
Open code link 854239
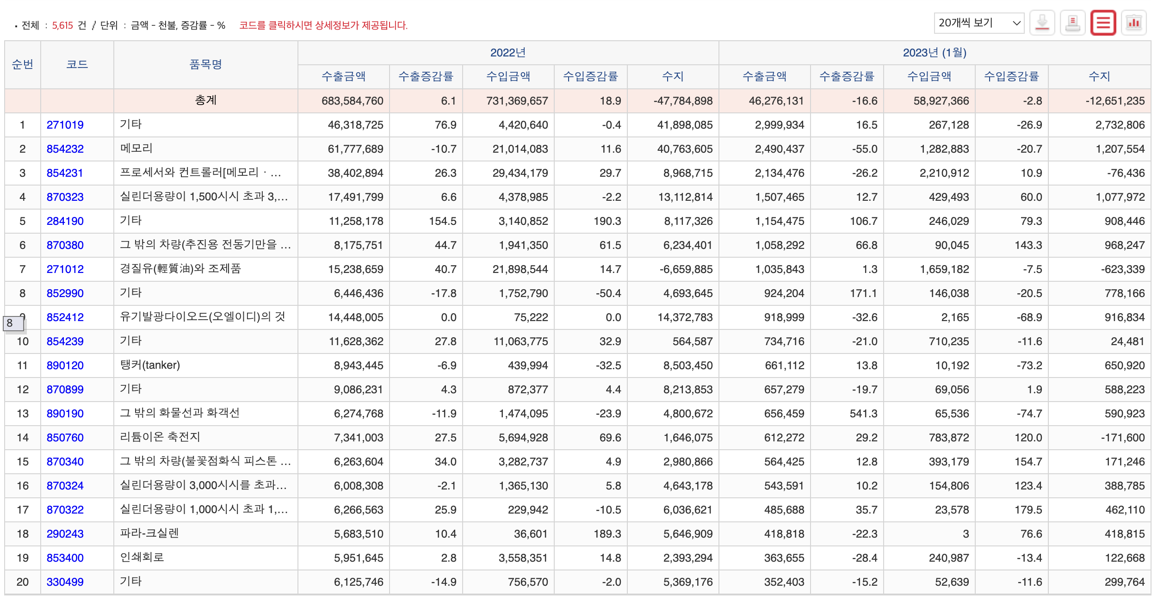tap(65, 341)
